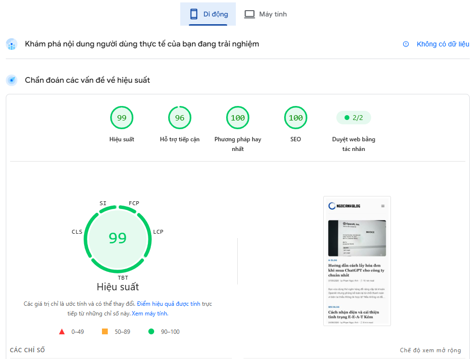Screen dimensions: 476x359
Task: Click the large performance gauge showing 99
Action: pyautogui.click(x=118, y=239)
